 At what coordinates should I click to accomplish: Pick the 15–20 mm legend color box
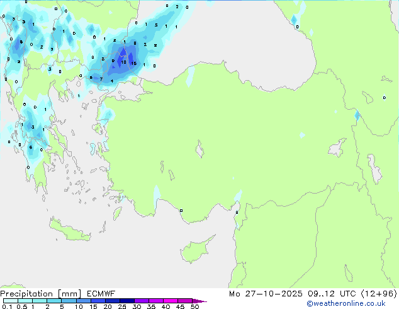pyautogui.click(x=98, y=301)
